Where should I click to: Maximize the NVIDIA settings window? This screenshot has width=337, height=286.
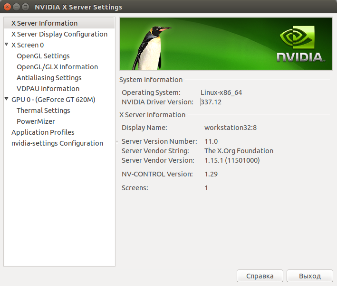[x=25, y=7]
